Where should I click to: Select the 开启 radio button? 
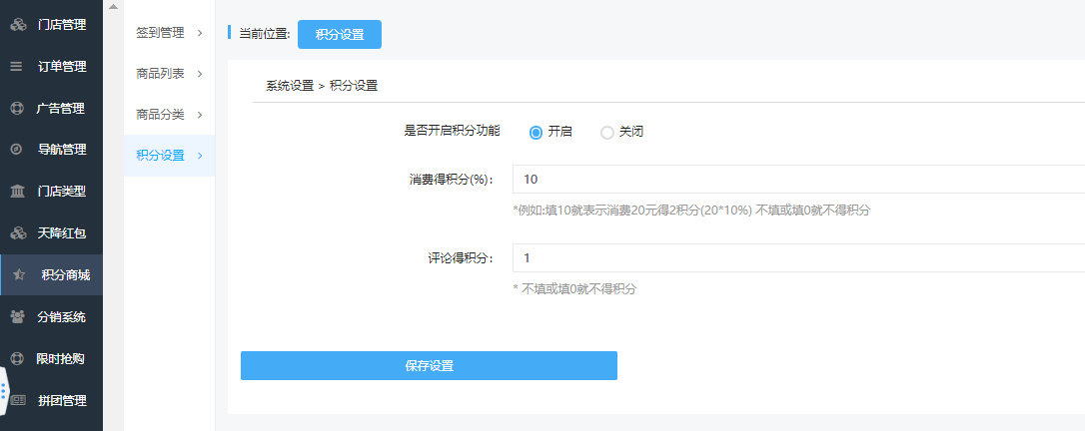[536, 132]
